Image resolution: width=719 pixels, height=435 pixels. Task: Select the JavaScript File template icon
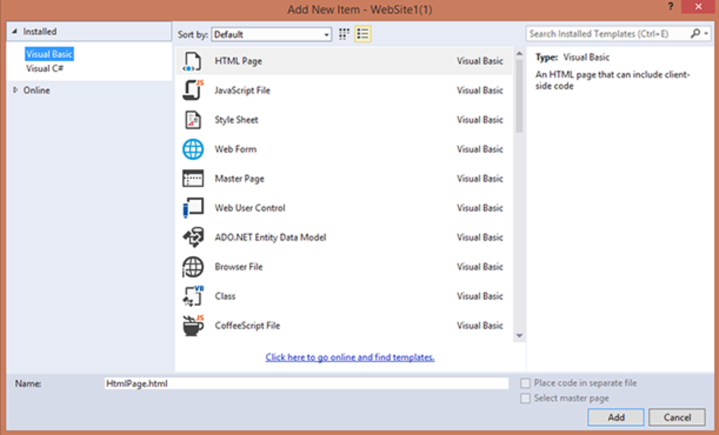(x=192, y=91)
